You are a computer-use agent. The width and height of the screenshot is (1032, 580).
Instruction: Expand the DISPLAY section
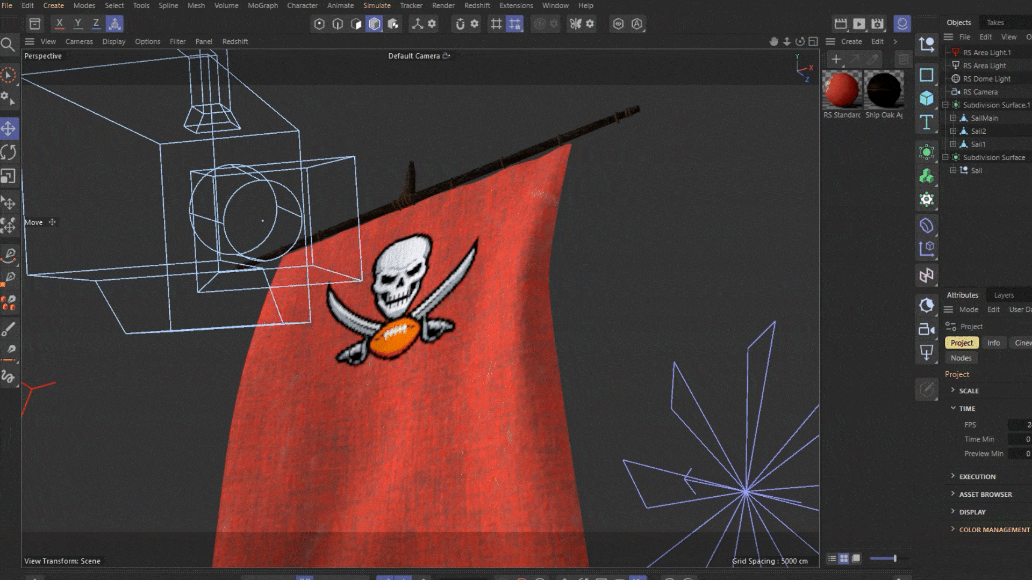pos(953,512)
